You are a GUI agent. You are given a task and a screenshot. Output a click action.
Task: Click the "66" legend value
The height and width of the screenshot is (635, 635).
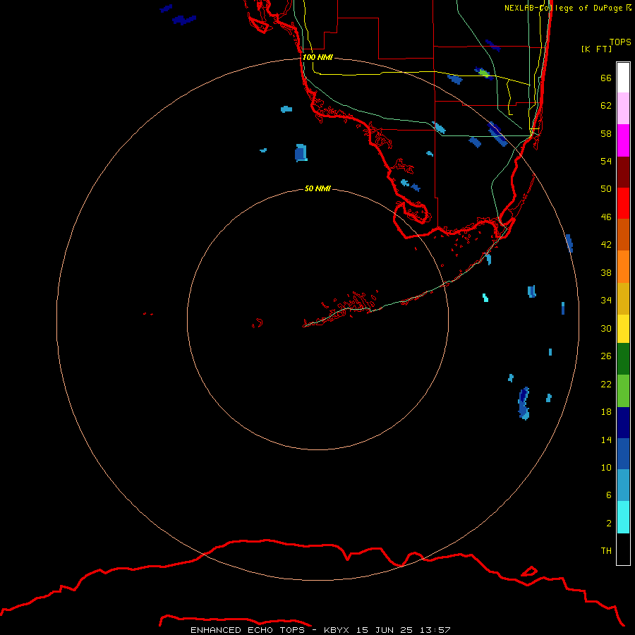coord(606,78)
